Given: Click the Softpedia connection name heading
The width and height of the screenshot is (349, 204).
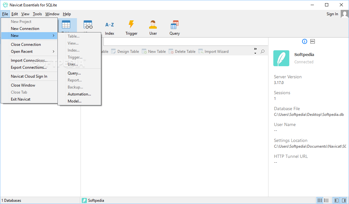Looking at the screenshot, I should coord(304,54).
